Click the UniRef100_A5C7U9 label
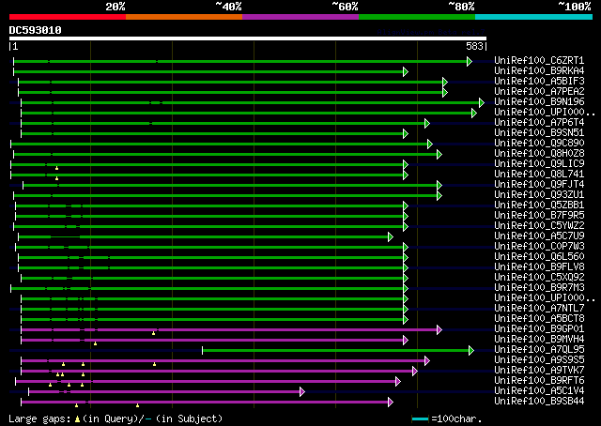 [x=539, y=236]
